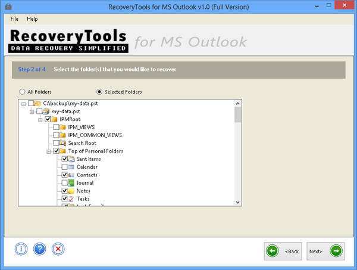Click the green next arrow icon

tap(336, 251)
